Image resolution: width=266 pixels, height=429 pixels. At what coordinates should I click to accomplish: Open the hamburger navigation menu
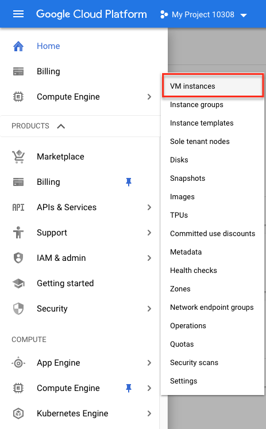click(18, 14)
